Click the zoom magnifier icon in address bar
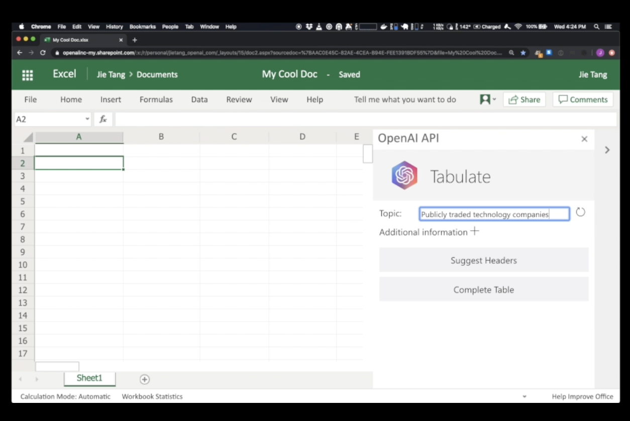 coord(511,52)
